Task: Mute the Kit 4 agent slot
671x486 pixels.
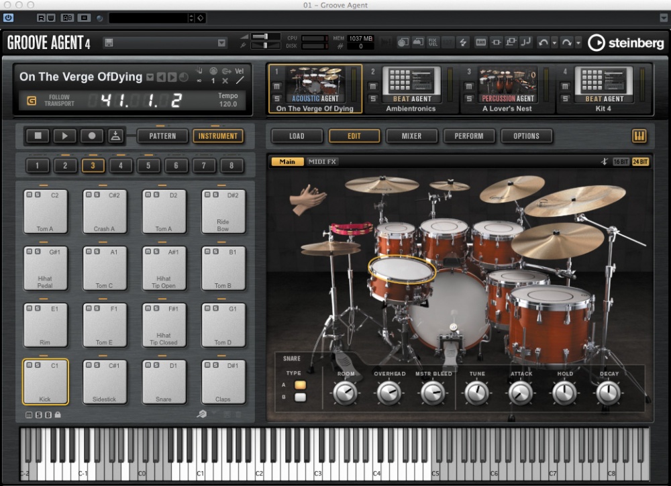Action: coord(565,87)
